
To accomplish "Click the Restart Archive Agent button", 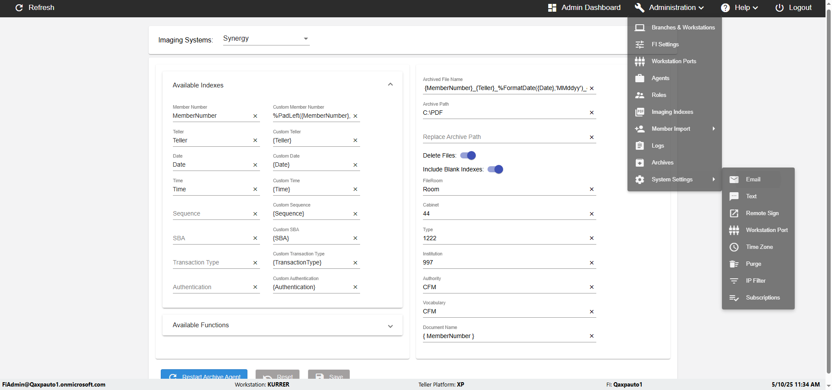I will [204, 375].
